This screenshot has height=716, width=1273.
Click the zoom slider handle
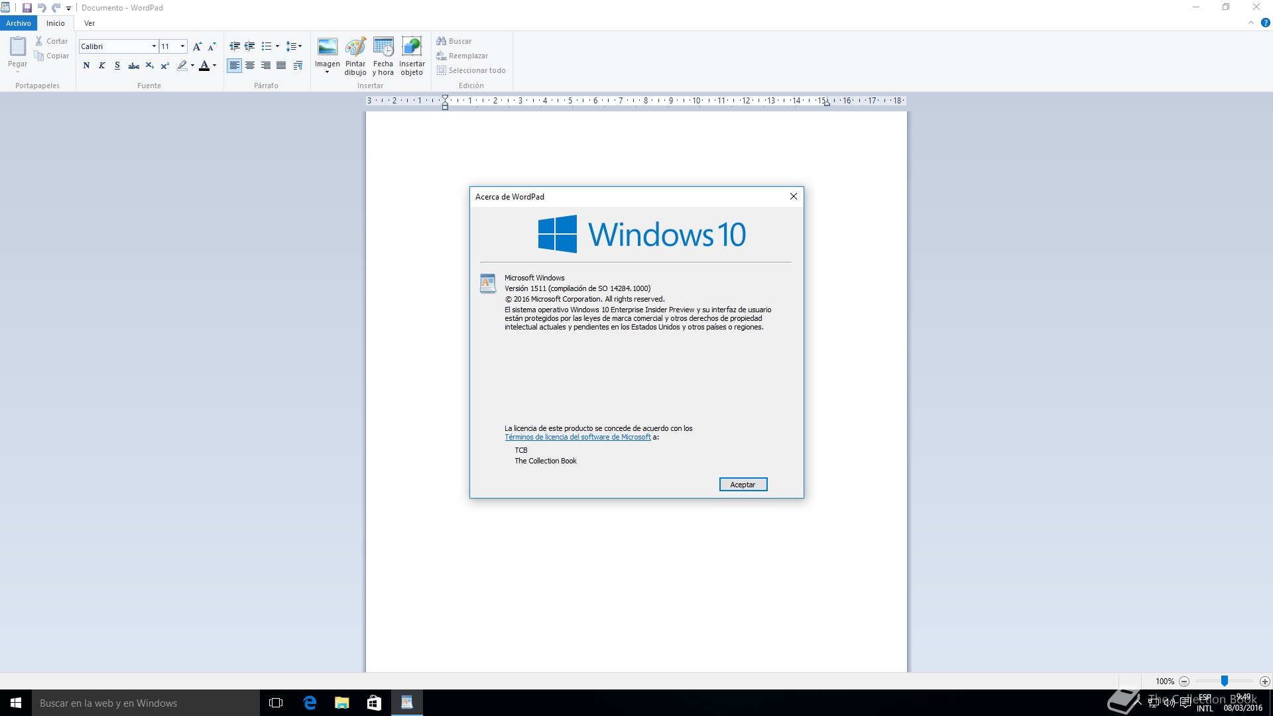[1225, 681]
